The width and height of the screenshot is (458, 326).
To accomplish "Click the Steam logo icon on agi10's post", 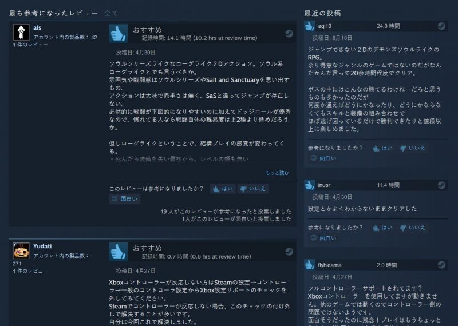I will point(441,26).
